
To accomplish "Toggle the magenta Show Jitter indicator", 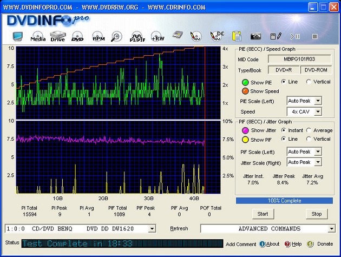I will [245, 130].
